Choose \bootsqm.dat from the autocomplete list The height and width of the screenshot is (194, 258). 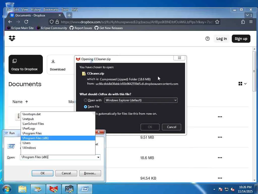tap(58, 114)
